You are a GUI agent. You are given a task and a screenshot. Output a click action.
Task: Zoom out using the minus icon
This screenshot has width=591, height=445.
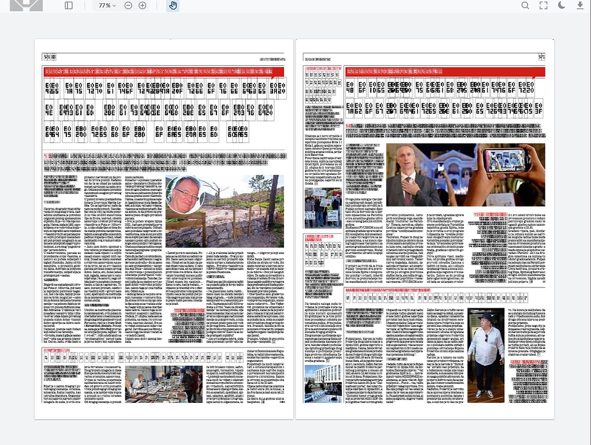(x=128, y=6)
